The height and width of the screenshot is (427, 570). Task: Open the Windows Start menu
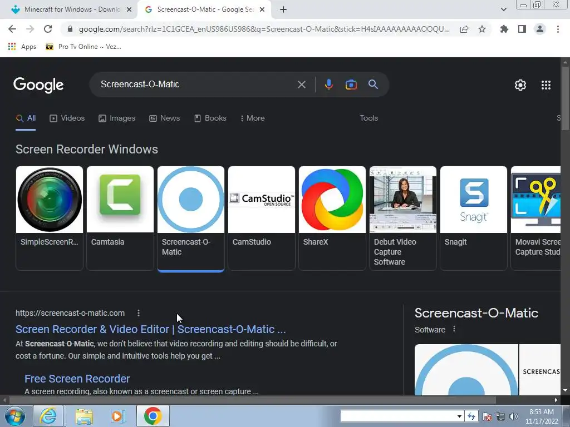(x=15, y=416)
